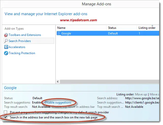Uncheck Search in the address bar checkbox
The height and width of the screenshot is (125, 163).
pos(6,117)
